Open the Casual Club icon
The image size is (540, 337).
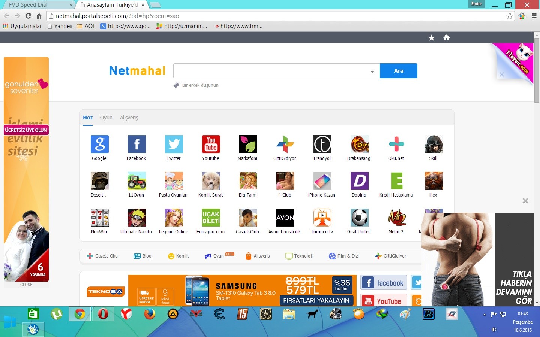[x=248, y=218]
